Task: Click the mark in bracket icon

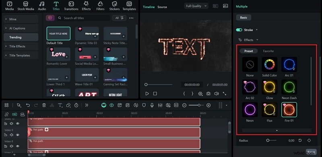Action: coord(184,93)
